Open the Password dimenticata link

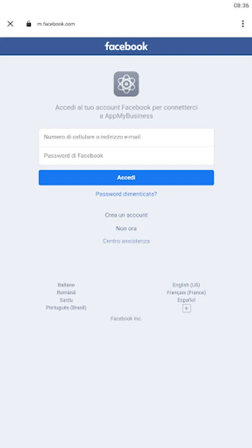(x=126, y=194)
